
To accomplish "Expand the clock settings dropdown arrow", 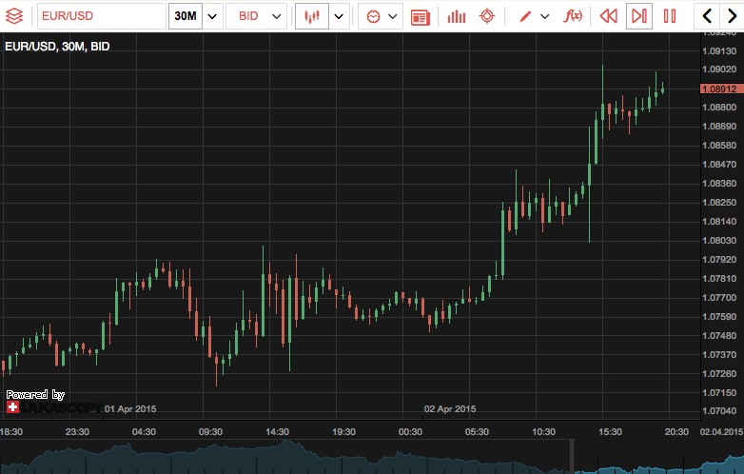I will point(393,16).
